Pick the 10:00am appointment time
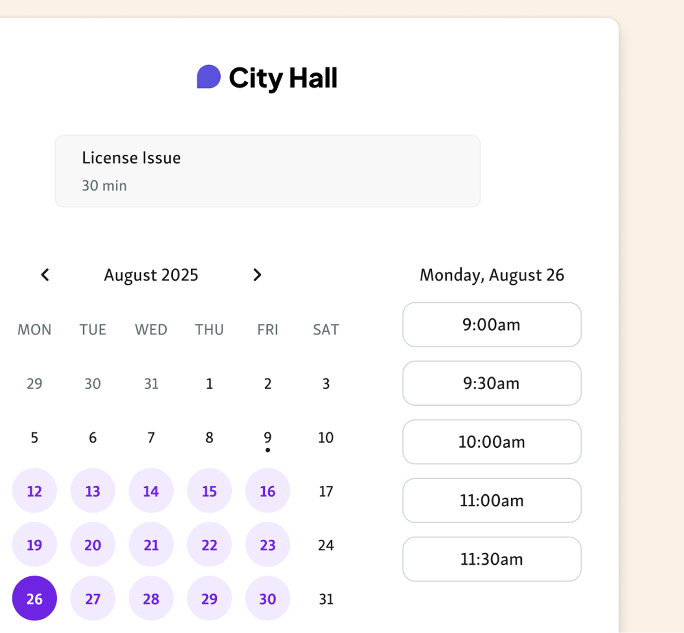684x633 pixels. pos(491,442)
